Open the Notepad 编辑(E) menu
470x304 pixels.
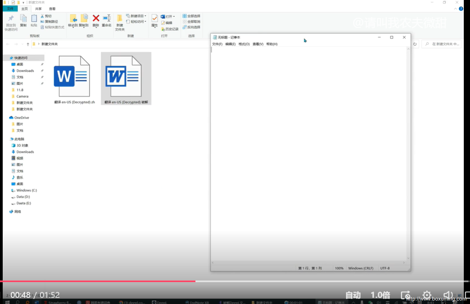tap(230, 44)
